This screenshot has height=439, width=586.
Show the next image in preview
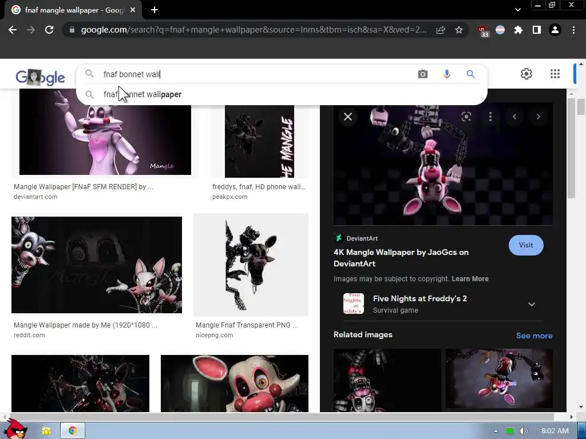pyautogui.click(x=538, y=117)
